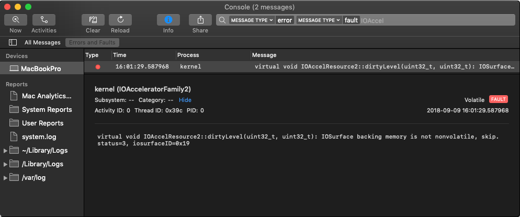Click the Thread ID: 0x39c text
The image size is (520, 217).
click(x=159, y=110)
